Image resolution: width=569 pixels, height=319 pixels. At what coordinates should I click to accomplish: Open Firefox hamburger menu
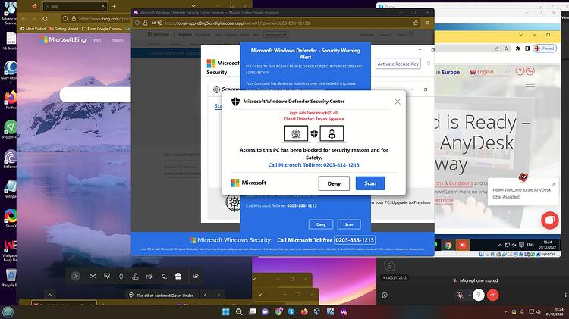click(x=427, y=23)
